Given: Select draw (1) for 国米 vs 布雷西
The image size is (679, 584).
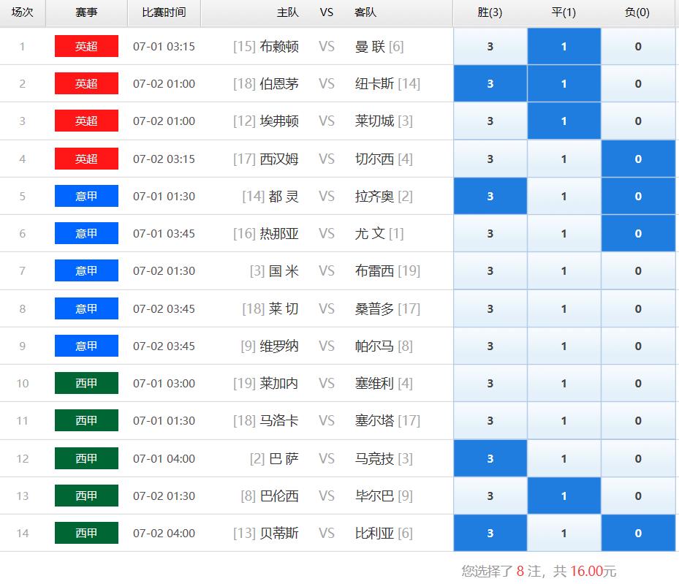Looking at the screenshot, I should point(564,270).
